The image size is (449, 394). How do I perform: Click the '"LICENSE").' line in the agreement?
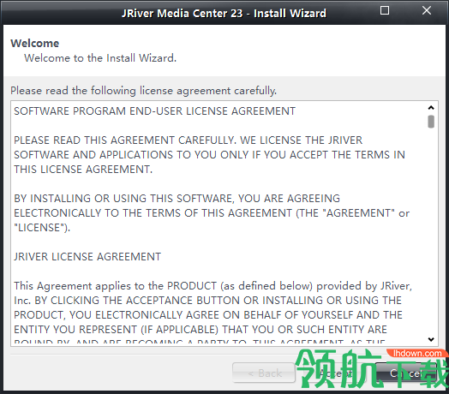(x=42, y=228)
